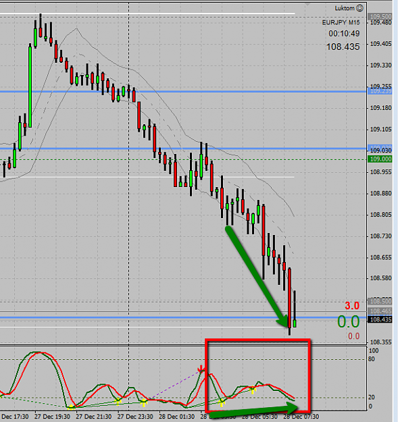398x422 pixels.
Task: Click the large green 0.0 value
Action: pos(349,321)
